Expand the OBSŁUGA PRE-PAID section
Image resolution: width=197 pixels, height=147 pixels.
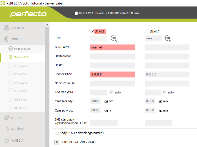57,142
